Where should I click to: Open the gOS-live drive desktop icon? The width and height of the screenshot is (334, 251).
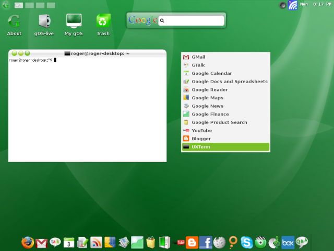click(44, 25)
